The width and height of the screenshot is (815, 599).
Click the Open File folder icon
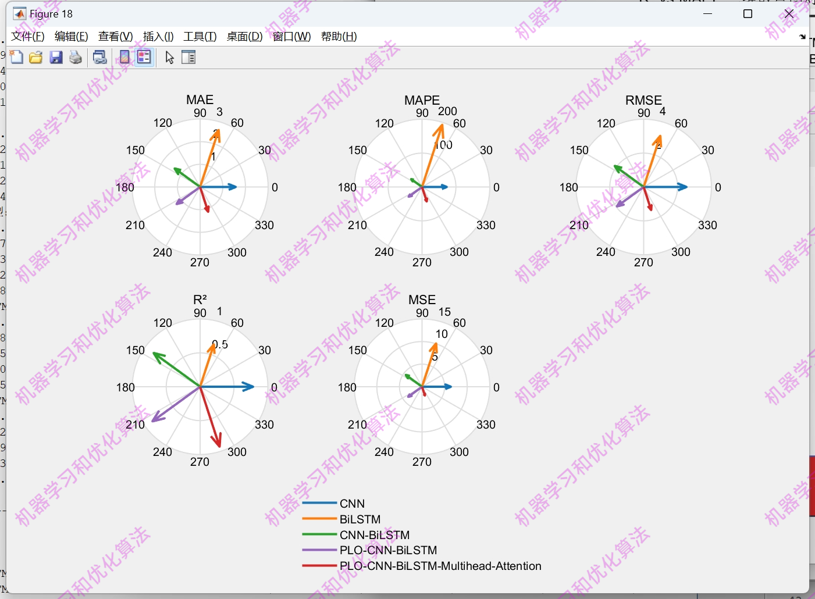click(36, 57)
